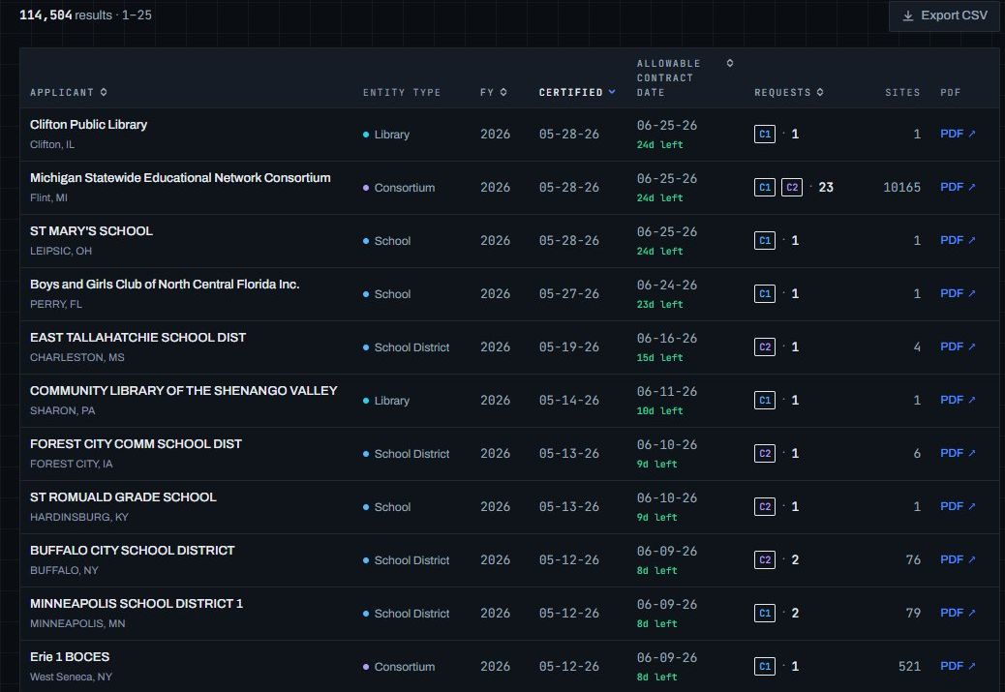Click the 10d left label for Shenango Valley
This screenshot has height=692, width=1005.
point(659,410)
